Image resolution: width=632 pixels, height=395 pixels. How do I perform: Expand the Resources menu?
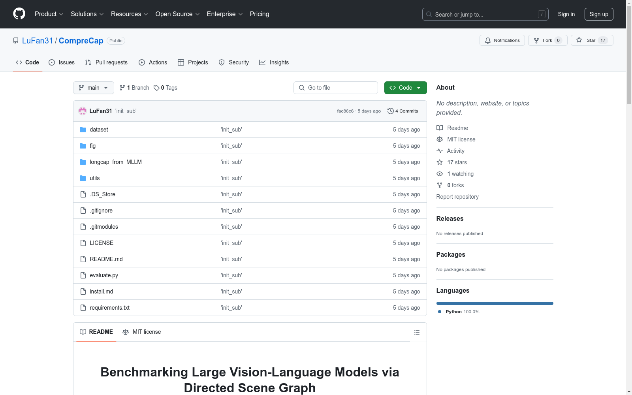[130, 14]
